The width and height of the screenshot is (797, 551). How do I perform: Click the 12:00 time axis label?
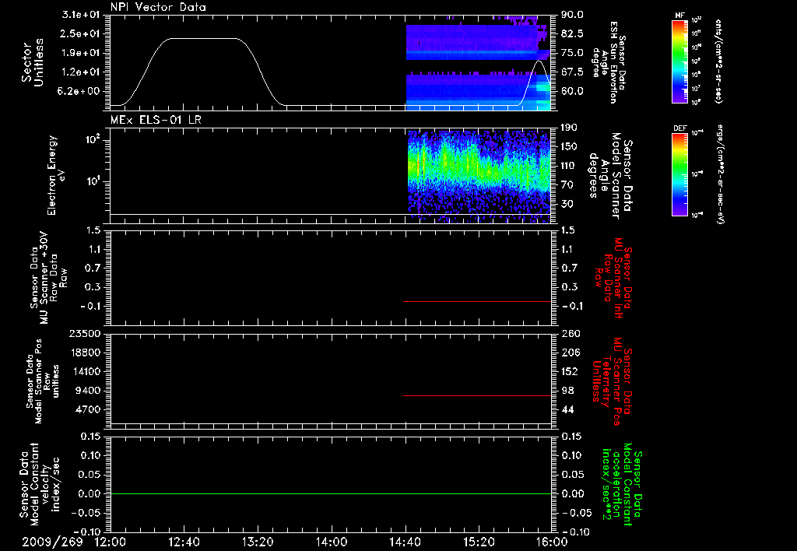[x=111, y=542]
